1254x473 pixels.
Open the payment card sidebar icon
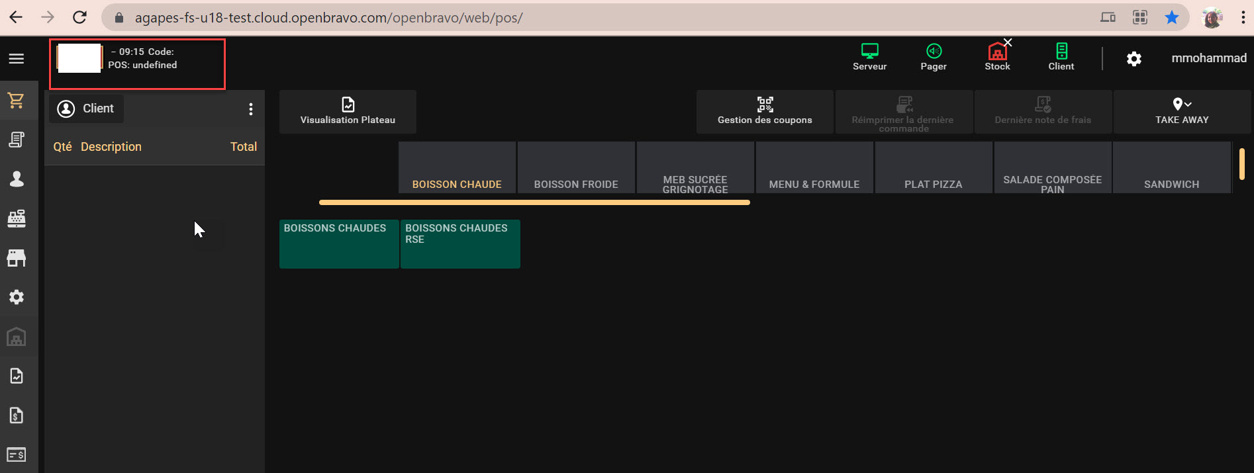click(17, 454)
